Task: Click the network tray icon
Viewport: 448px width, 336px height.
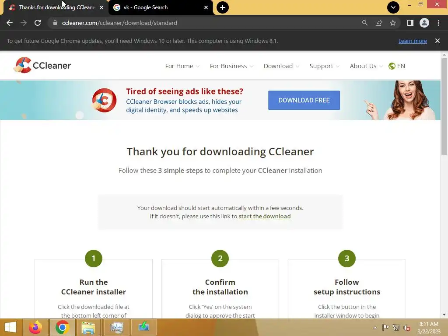Action: click(x=396, y=327)
